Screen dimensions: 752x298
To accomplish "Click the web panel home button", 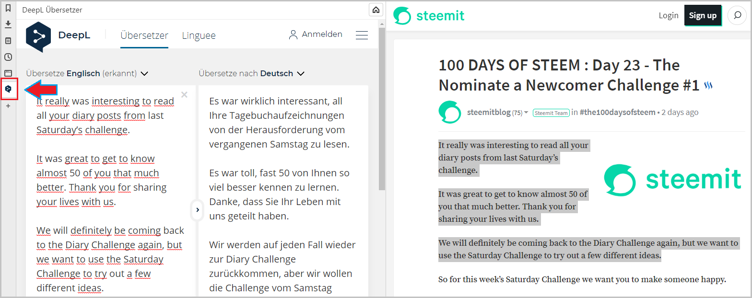I will pyautogui.click(x=376, y=10).
